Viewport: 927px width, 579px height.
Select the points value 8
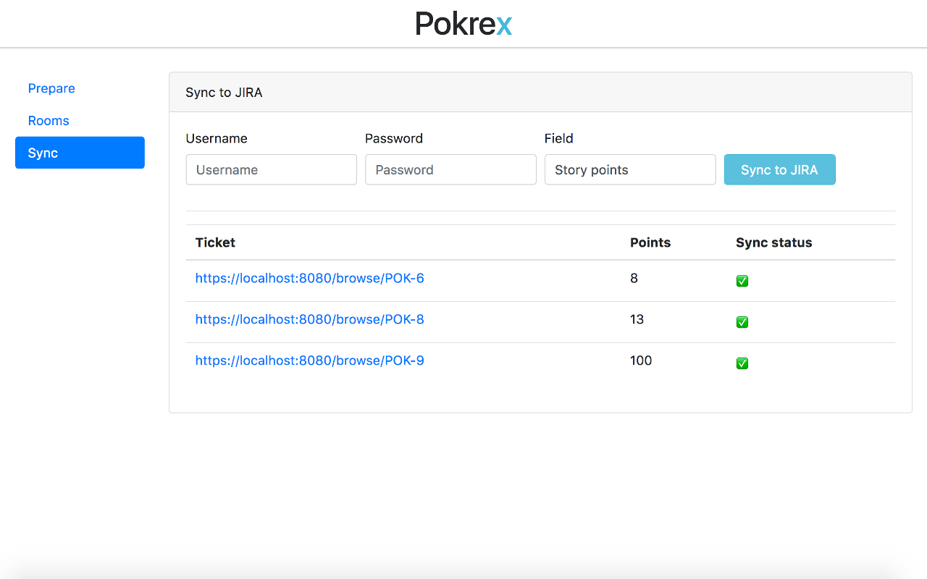(634, 278)
